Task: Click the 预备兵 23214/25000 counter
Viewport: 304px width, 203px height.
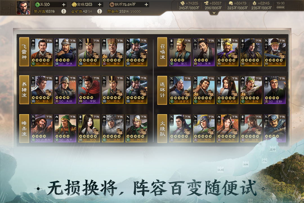Action: (124, 12)
